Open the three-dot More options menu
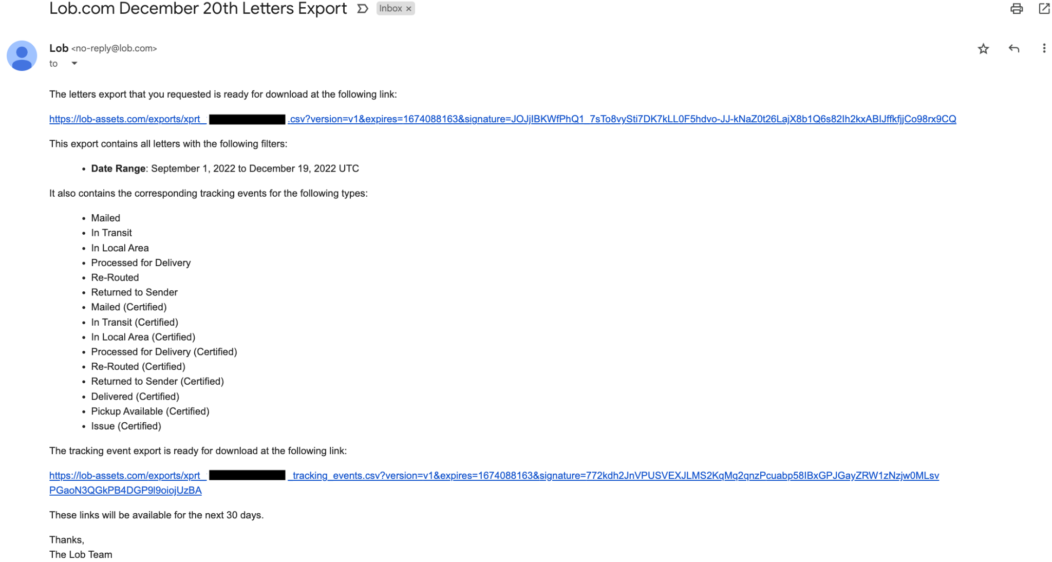This screenshot has height=562, width=1052. (x=1044, y=49)
